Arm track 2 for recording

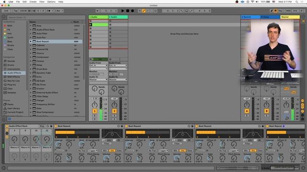(114, 119)
